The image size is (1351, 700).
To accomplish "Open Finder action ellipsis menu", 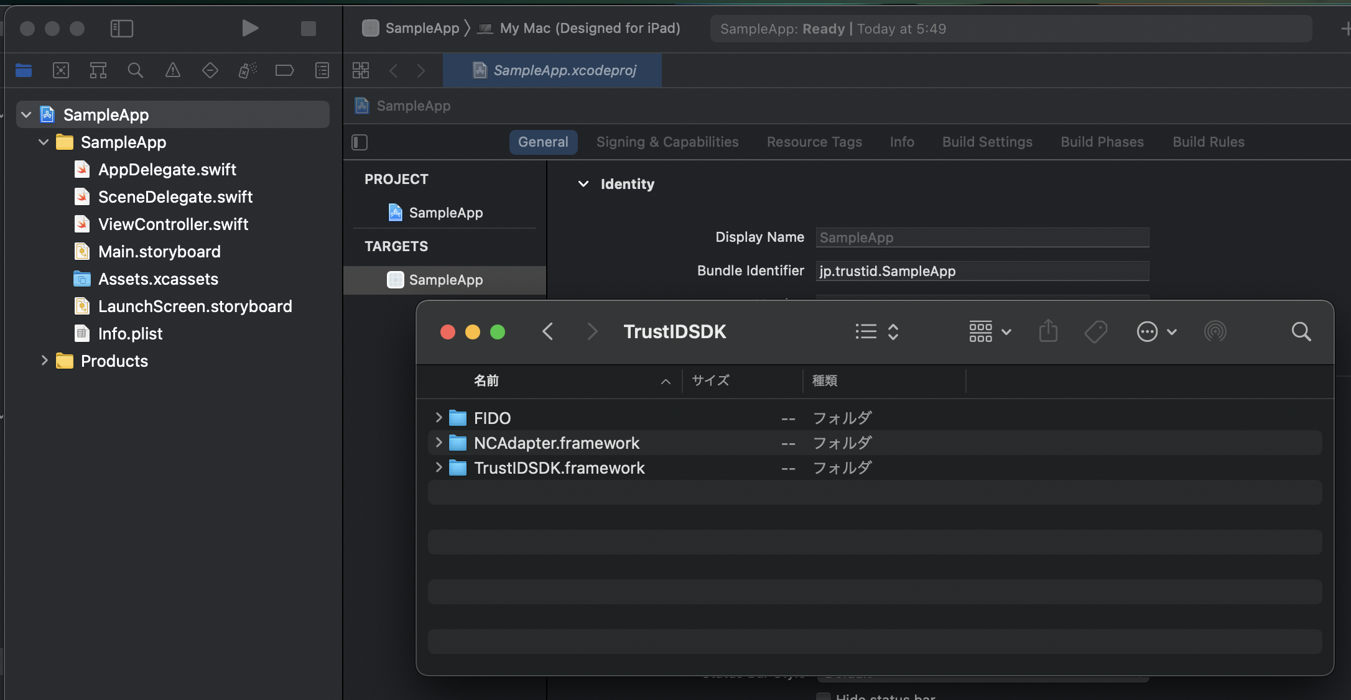I will [1156, 331].
